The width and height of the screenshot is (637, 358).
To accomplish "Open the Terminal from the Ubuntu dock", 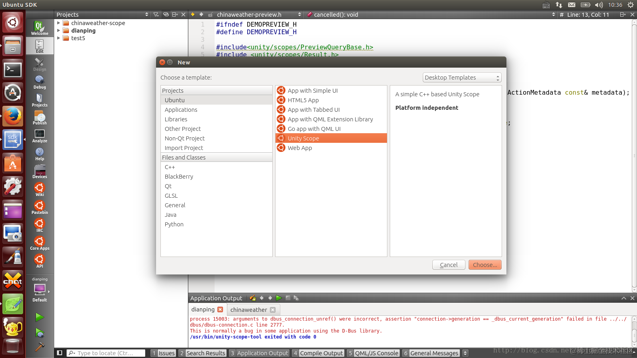I will pos(13,70).
